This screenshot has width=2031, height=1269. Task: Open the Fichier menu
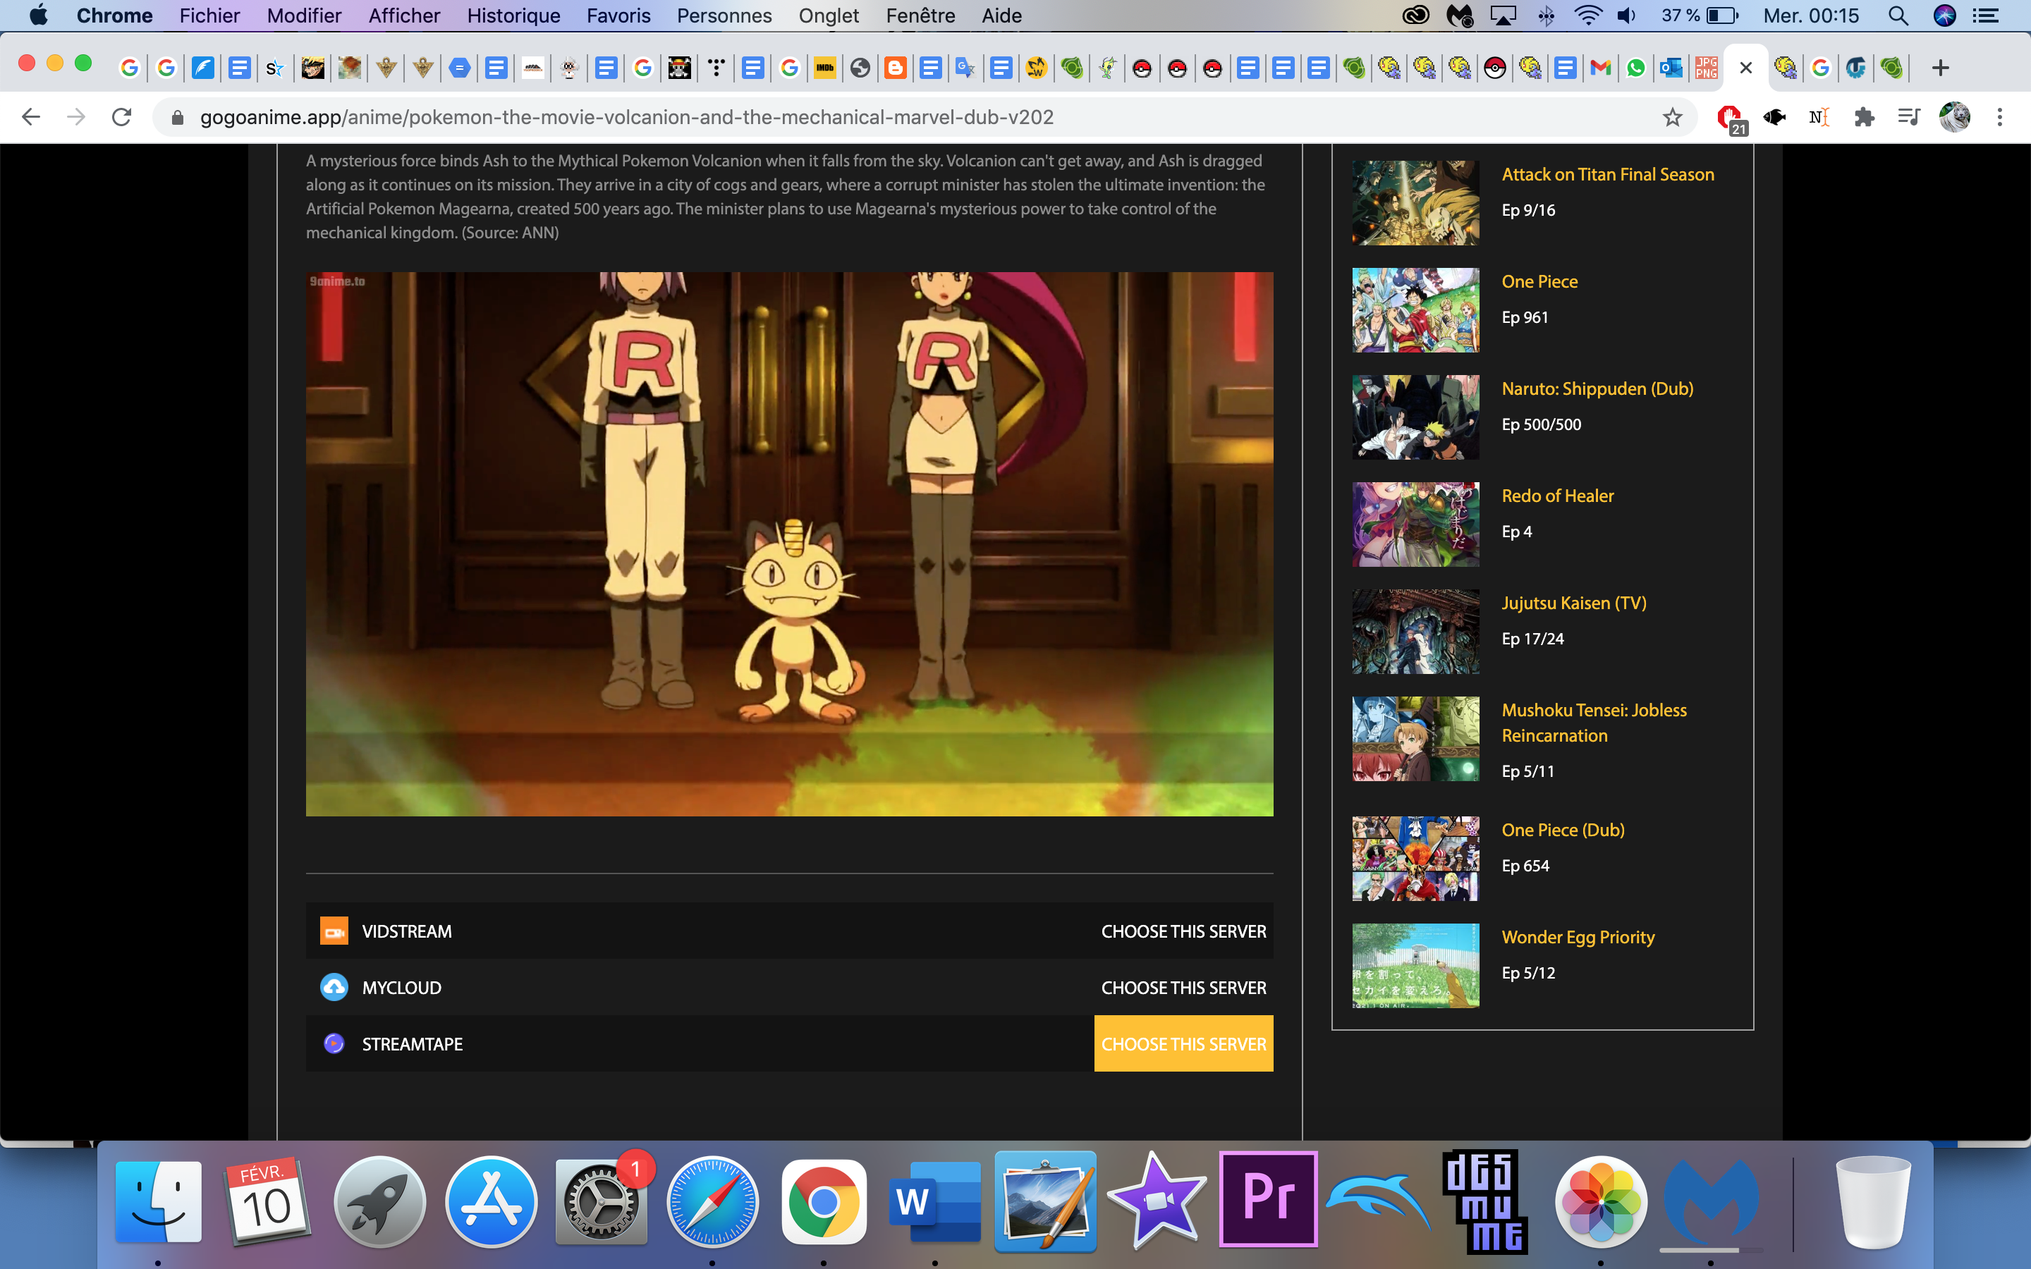209,15
